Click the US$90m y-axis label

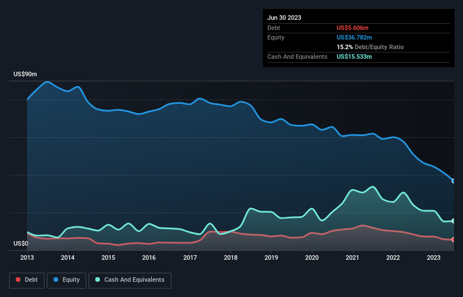[25, 74]
